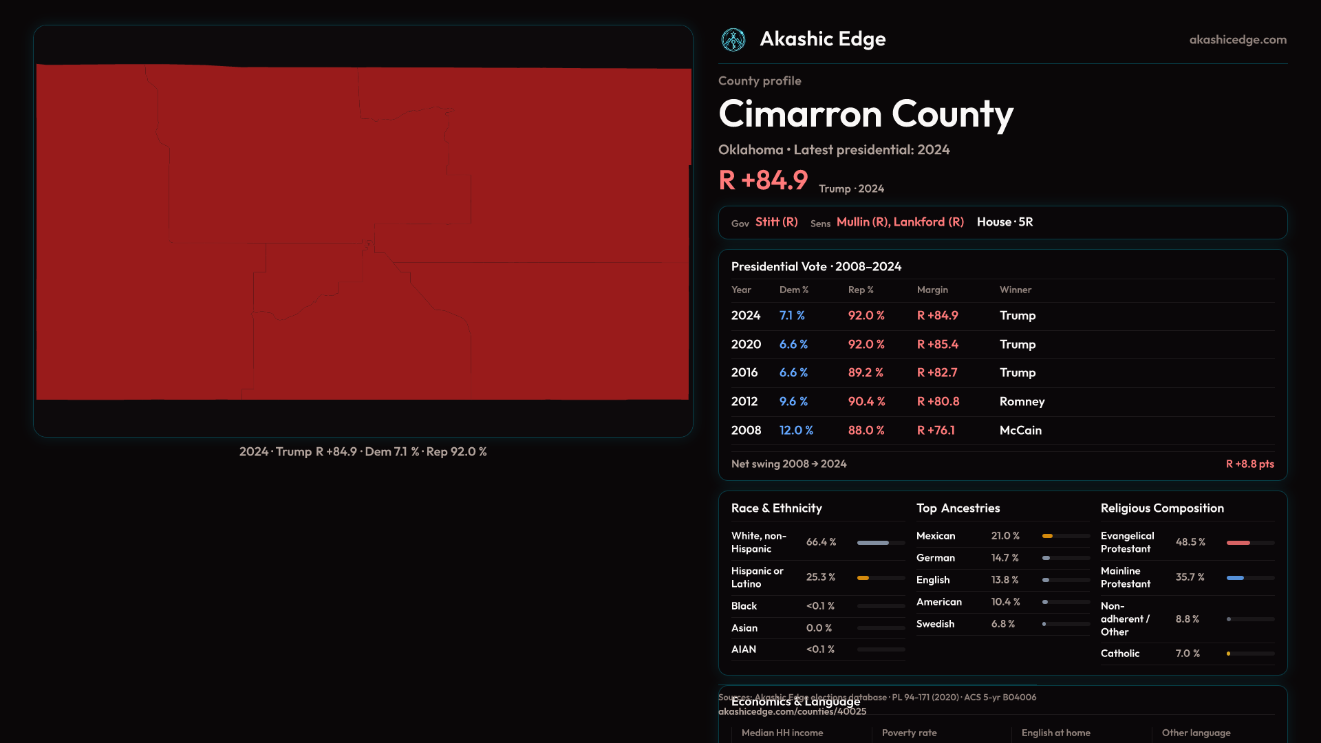Click the House 5R label
This screenshot has width=1321, height=743.
pyautogui.click(x=1005, y=222)
